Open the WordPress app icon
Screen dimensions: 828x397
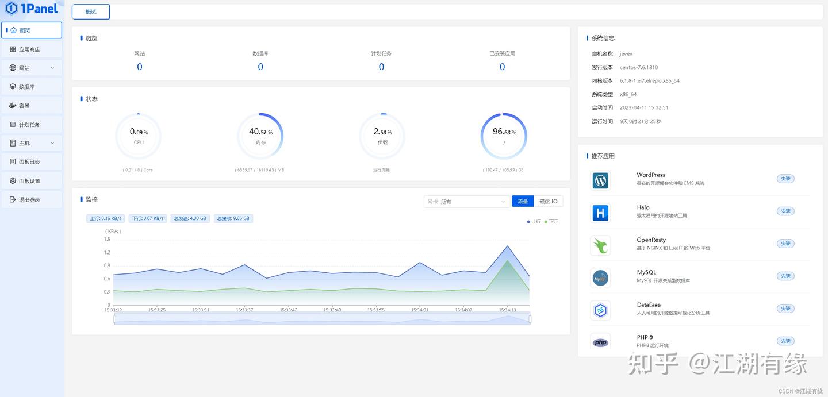(x=600, y=181)
